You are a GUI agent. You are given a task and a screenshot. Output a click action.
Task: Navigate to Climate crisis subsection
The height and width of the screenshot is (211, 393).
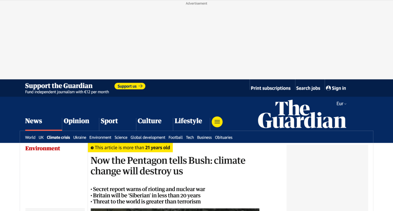click(58, 137)
